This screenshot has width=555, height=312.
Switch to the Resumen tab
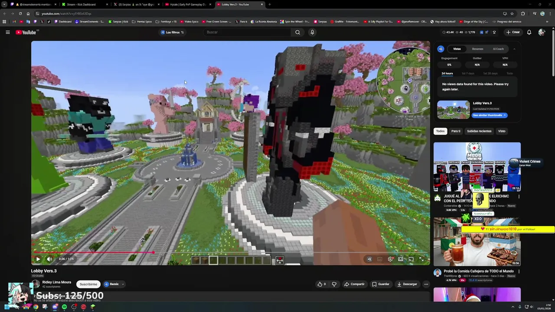[x=477, y=49]
